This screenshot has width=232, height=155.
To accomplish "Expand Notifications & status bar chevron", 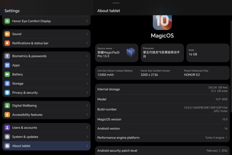I will point(87,43).
